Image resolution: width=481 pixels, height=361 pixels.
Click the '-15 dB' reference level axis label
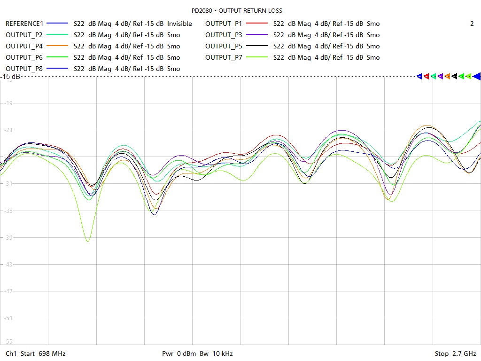click(x=10, y=77)
